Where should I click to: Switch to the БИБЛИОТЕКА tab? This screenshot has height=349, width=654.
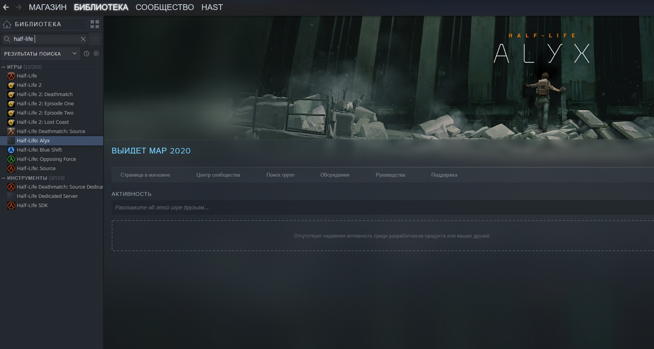101,7
